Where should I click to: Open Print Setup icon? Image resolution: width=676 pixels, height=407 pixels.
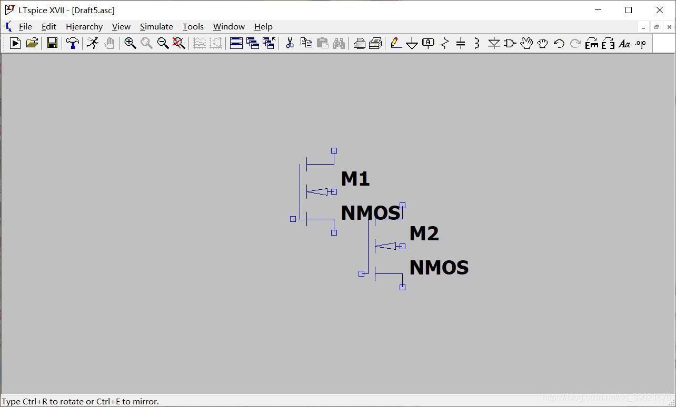click(359, 43)
